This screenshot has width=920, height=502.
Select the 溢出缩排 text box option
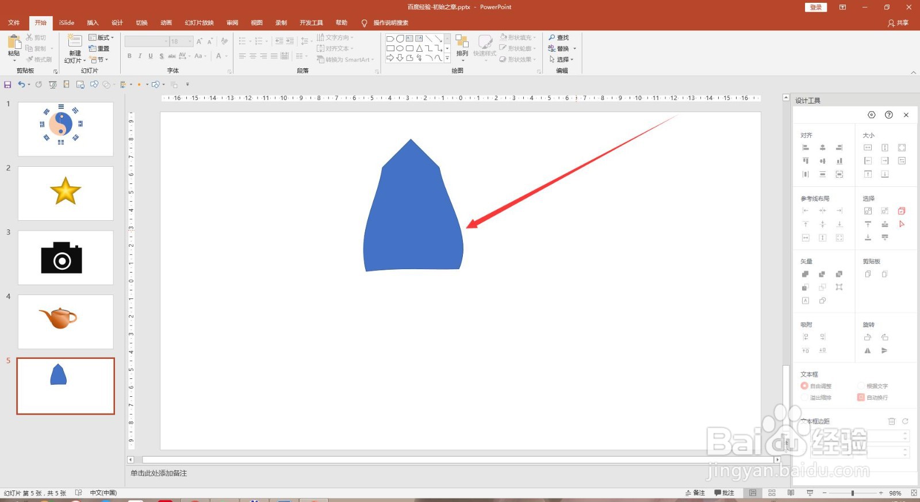click(x=816, y=397)
